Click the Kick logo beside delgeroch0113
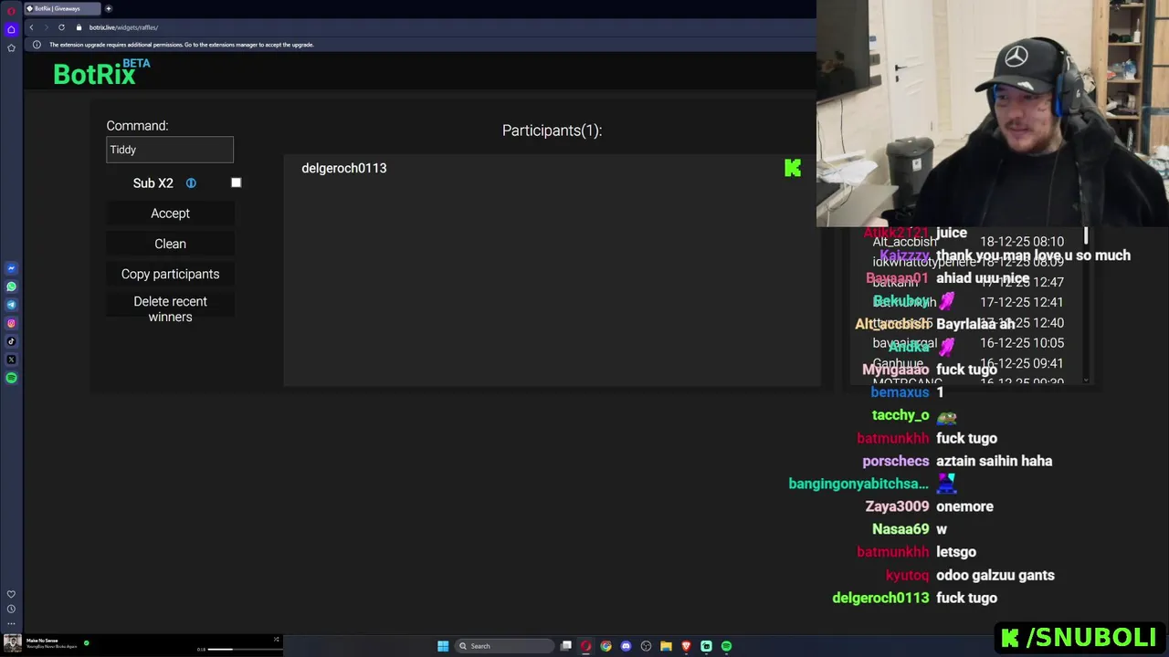Image resolution: width=1169 pixels, height=657 pixels. (793, 168)
